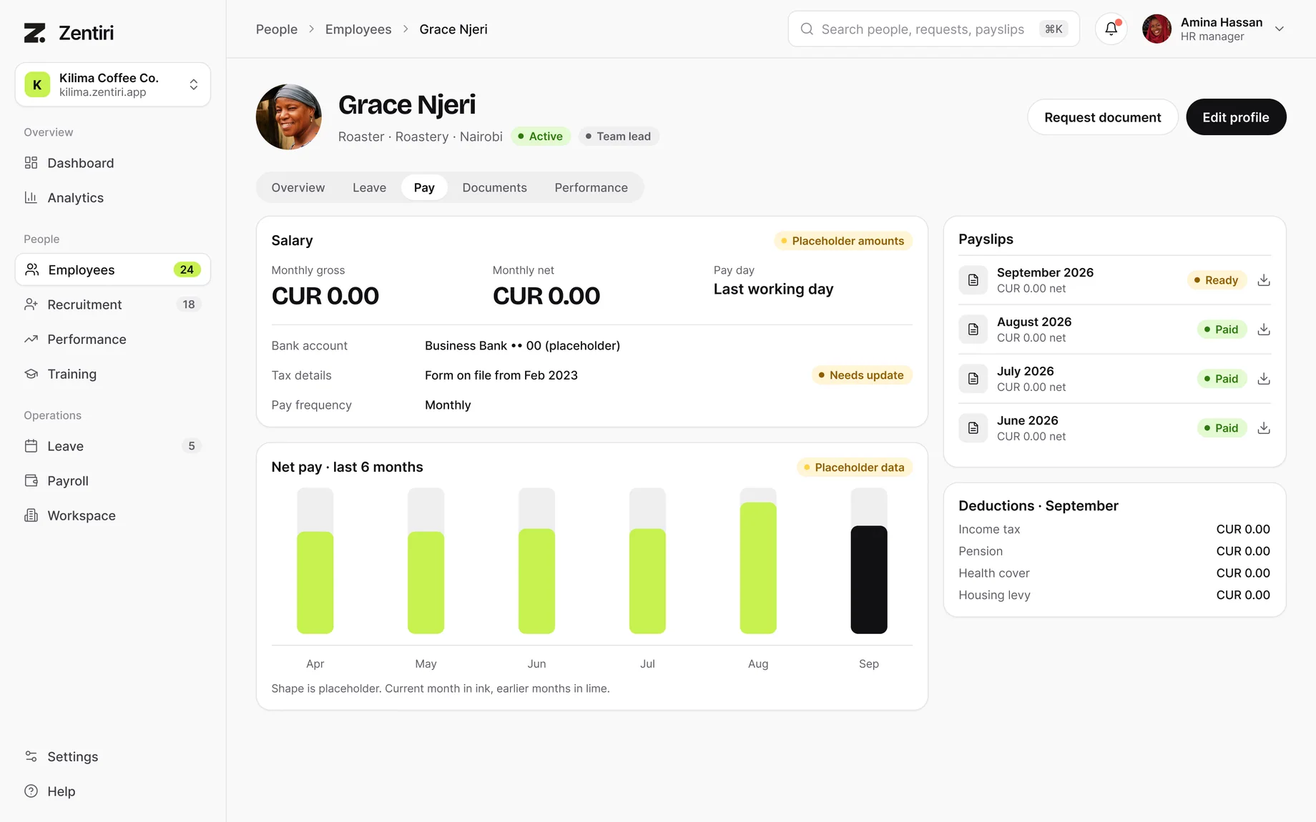Expand the Kilima Coffee Co. workspace switcher

click(113, 84)
